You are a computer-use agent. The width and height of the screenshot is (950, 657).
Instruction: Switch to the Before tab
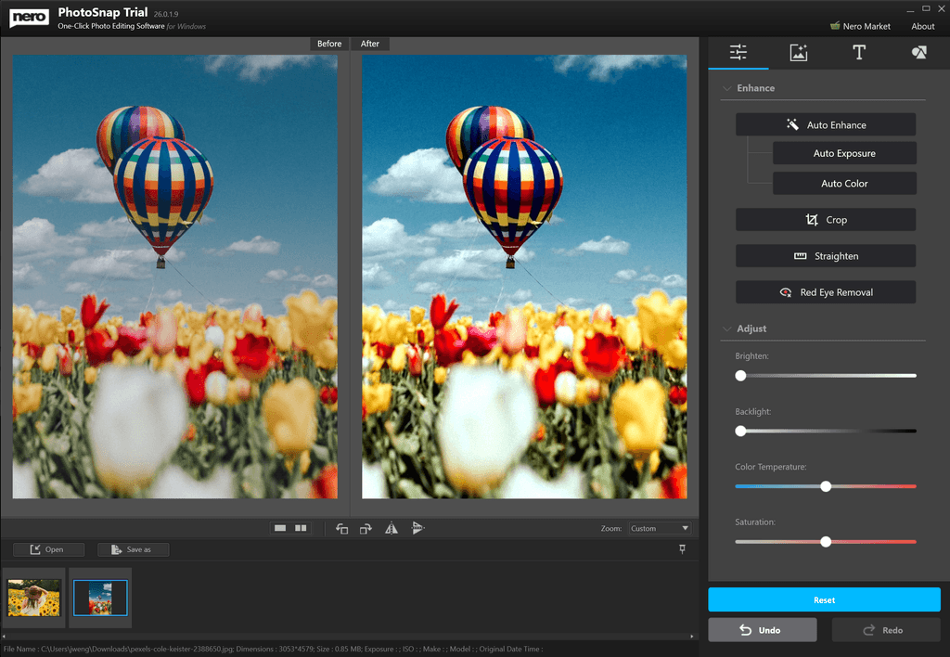tap(328, 43)
